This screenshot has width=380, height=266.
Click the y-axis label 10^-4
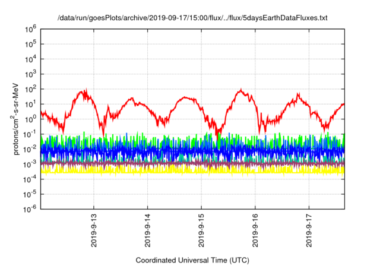coord(30,179)
